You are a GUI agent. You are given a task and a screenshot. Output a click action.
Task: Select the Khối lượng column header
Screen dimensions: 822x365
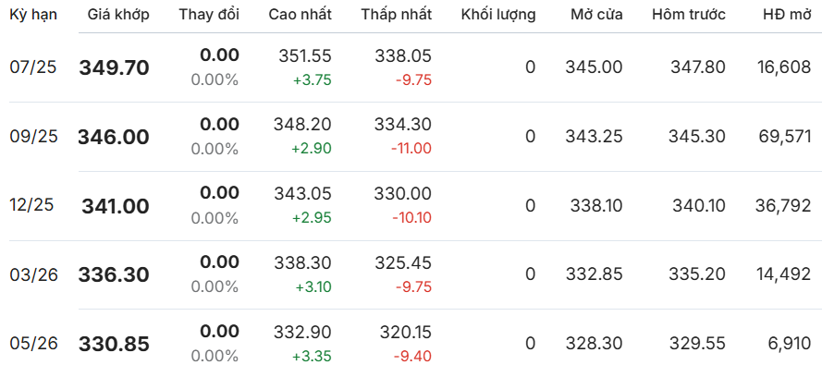498,15
